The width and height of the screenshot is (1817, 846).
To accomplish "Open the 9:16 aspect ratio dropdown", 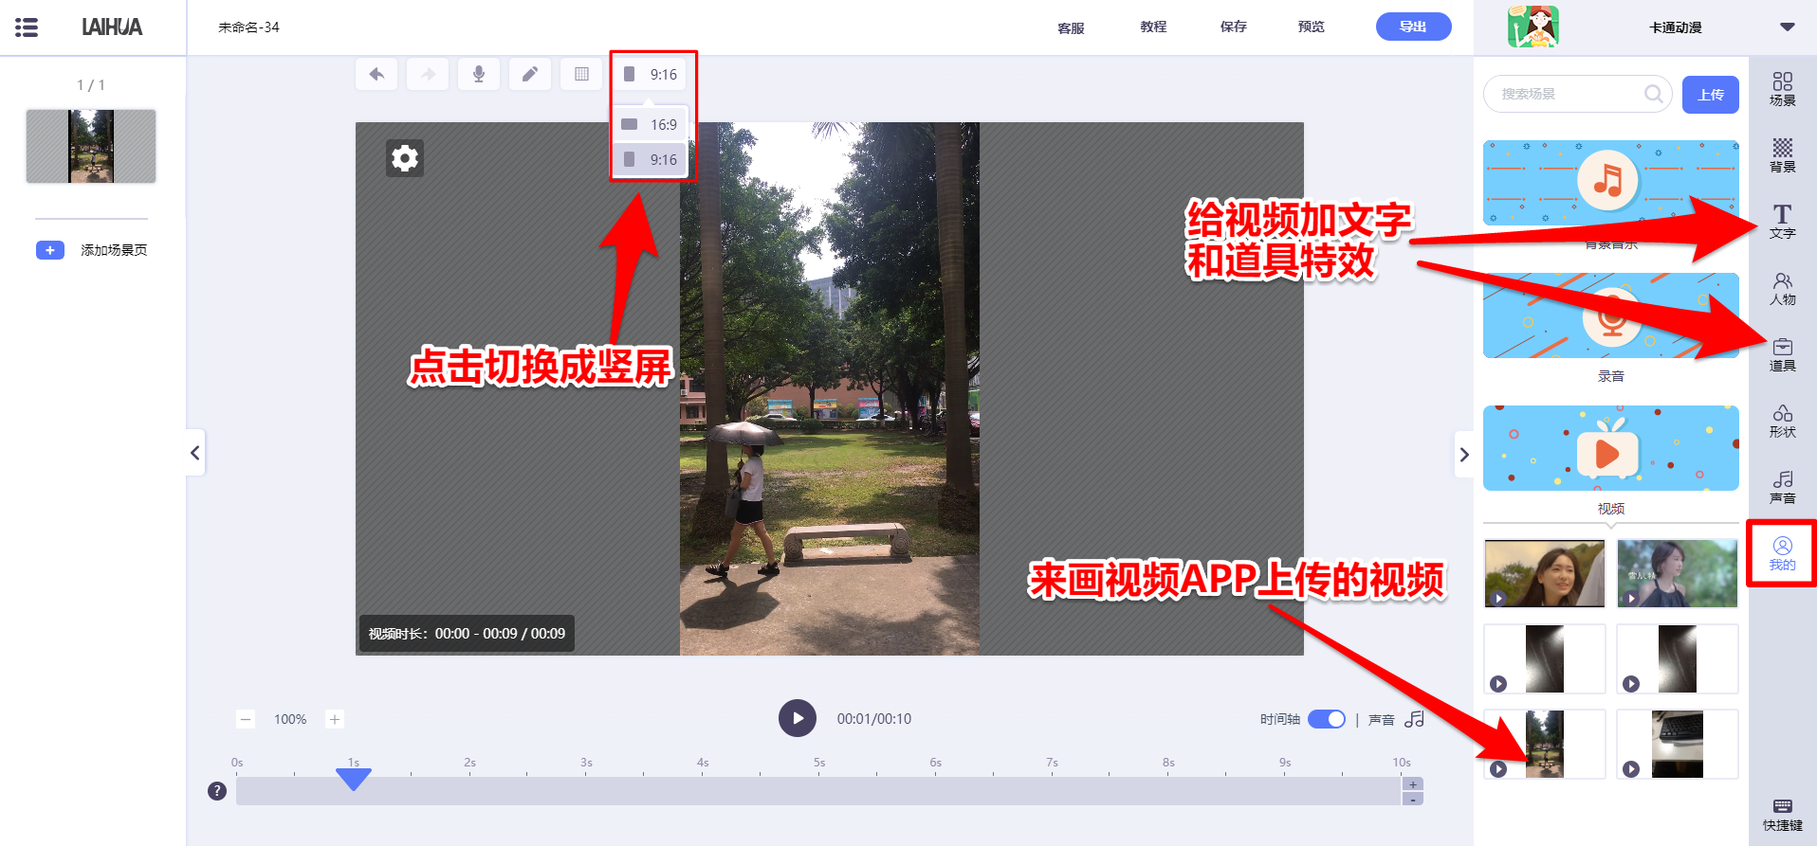I will pos(650,74).
